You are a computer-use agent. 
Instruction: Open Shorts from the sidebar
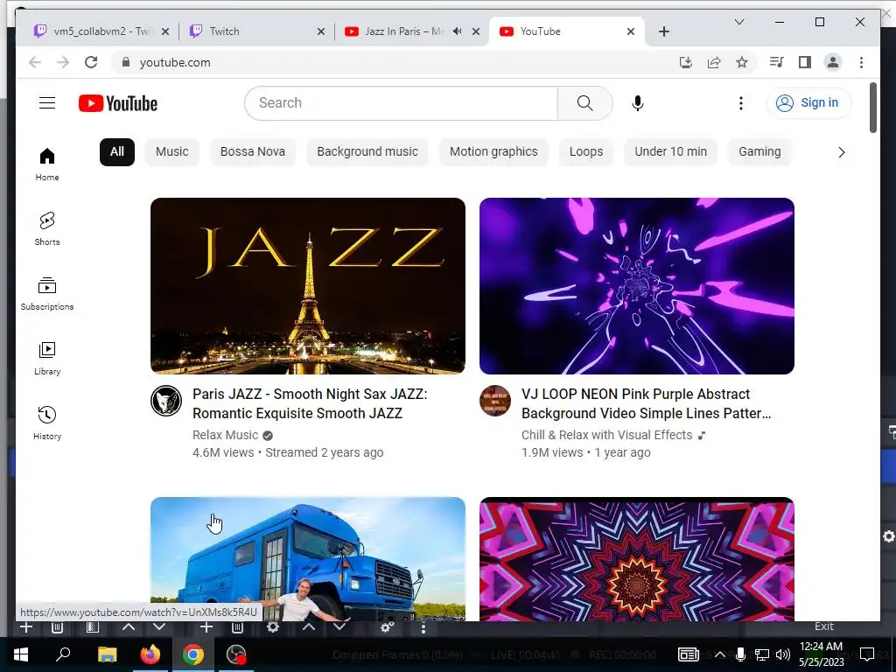tap(47, 228)
